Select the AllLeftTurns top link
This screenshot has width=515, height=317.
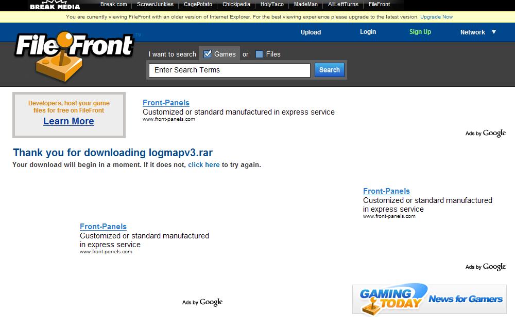[343, 5]
